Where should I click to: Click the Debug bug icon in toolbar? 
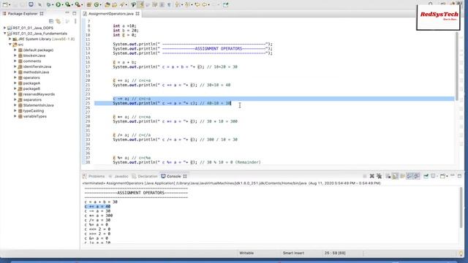[x=49, y=4]
